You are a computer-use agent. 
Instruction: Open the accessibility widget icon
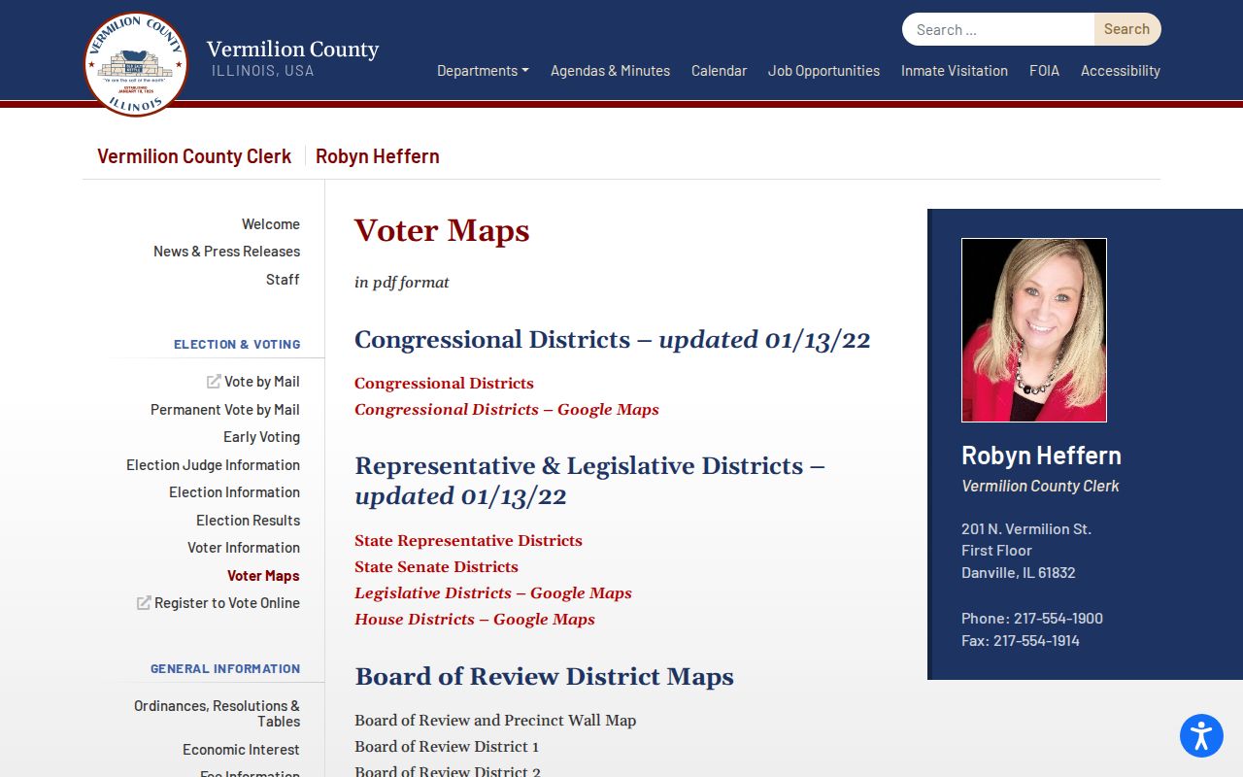tap(1201, 735)
